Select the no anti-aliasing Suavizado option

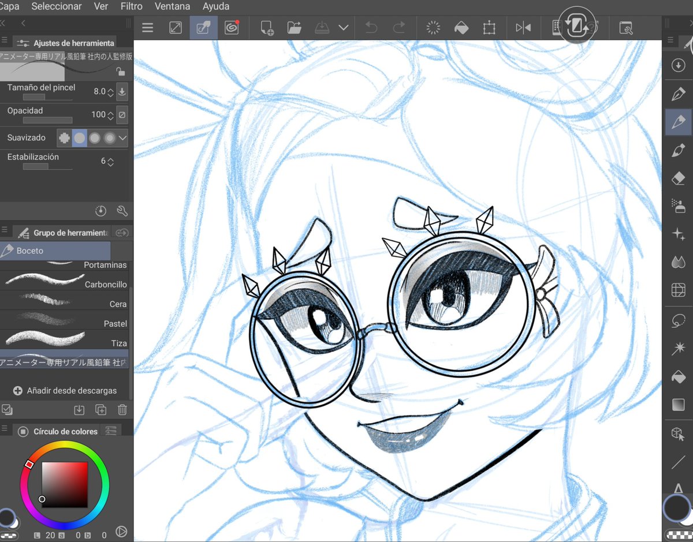(64, 139)
